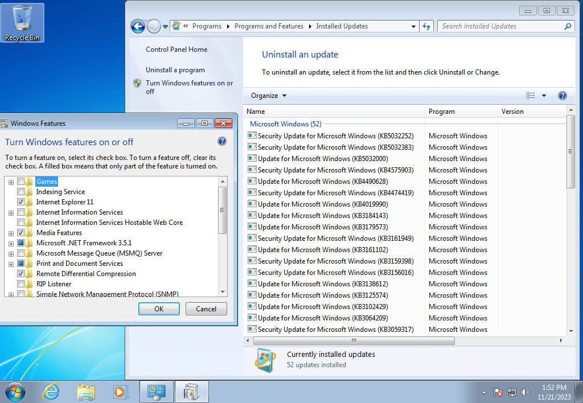Check Microsoft Message Queue (MSMQ) Server
The height and width of the screenshot is (403, 583).
coord(21,253)
